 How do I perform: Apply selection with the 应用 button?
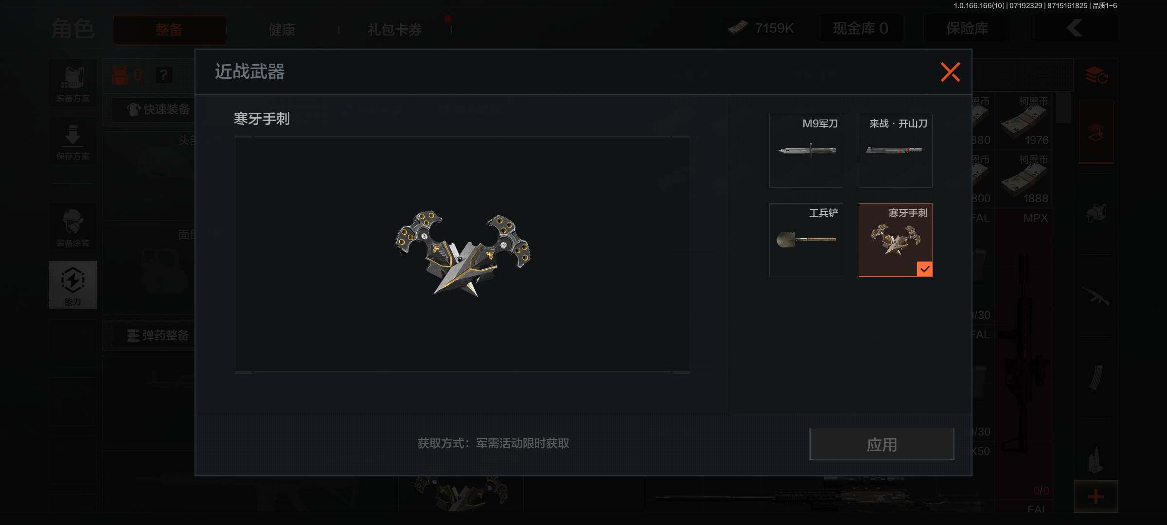(x=882, y=444)
